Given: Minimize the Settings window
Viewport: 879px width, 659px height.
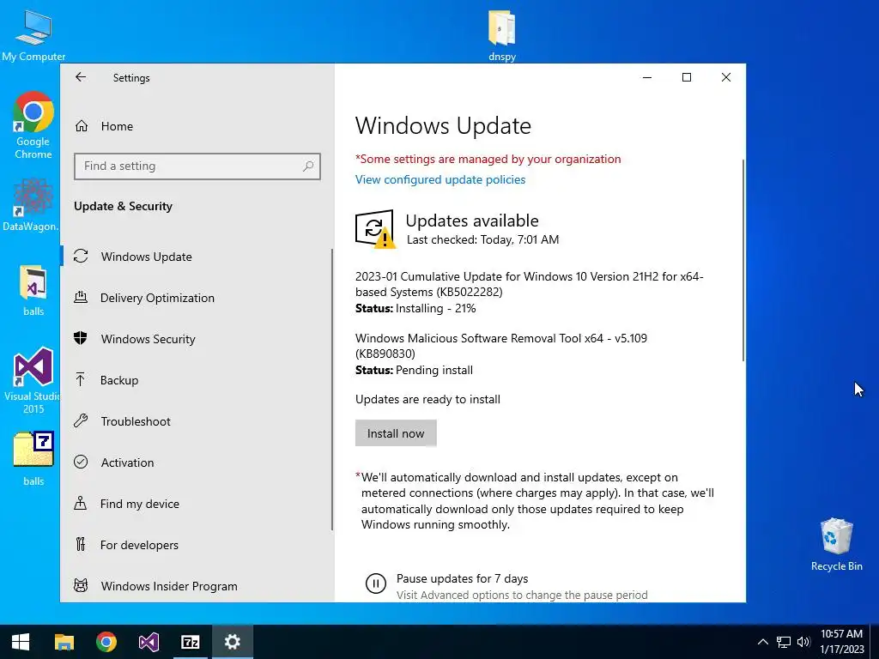Looking at the screenshot, I should (x=647, y=77).
